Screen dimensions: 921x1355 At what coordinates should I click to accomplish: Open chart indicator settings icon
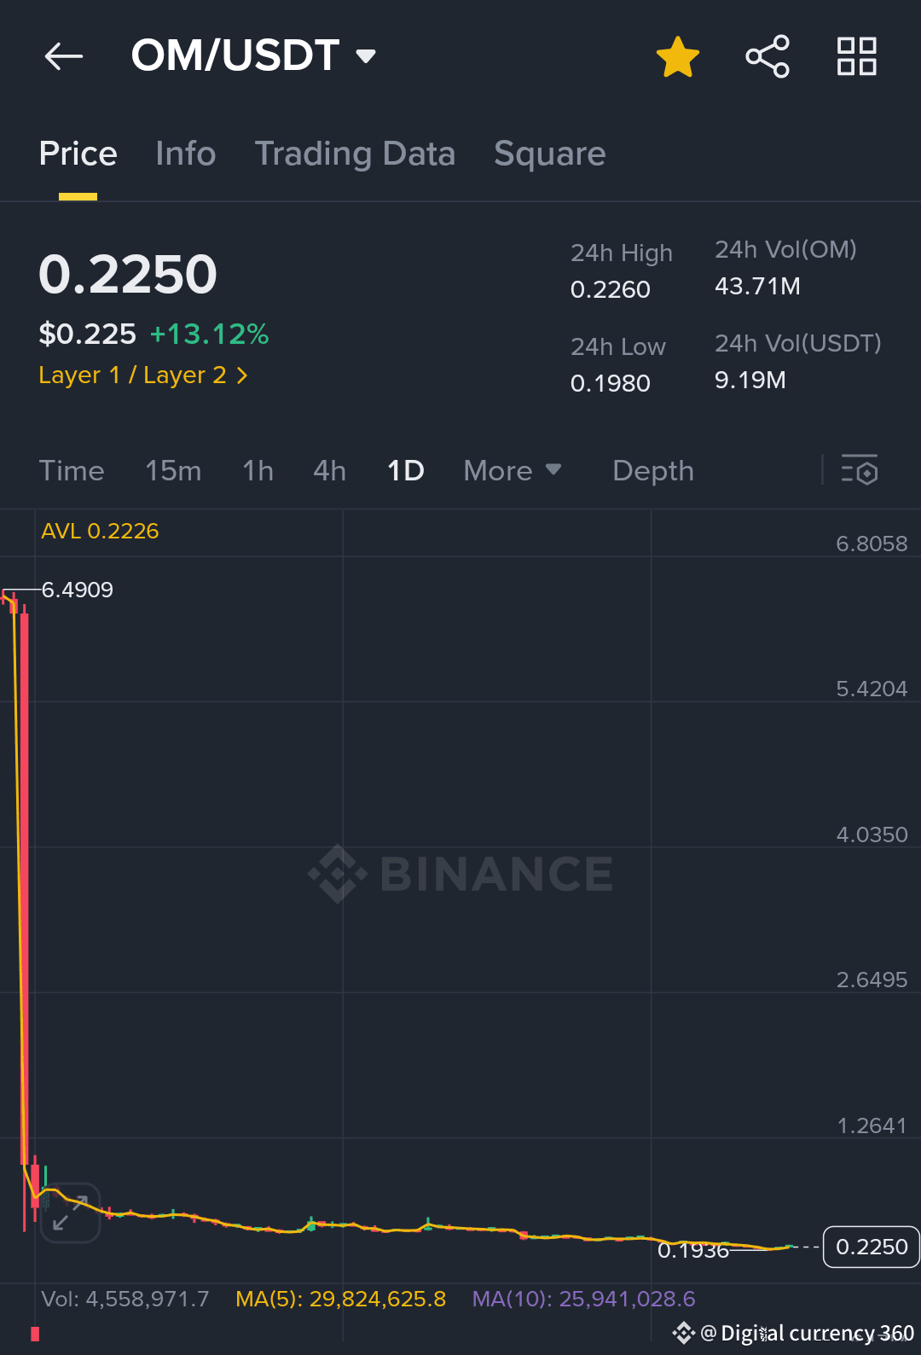coord(860,470)
